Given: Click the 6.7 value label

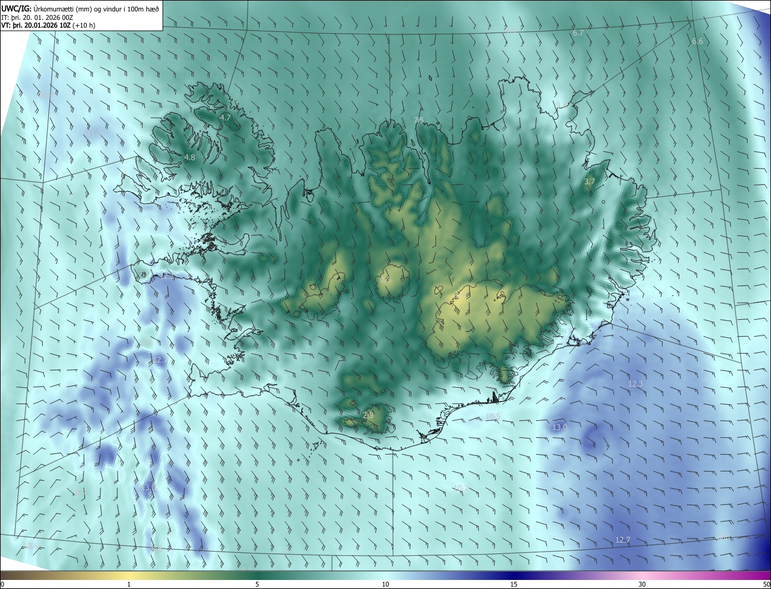Looking at the screenshot, I should pyautogui.click(x=578, y=33).
